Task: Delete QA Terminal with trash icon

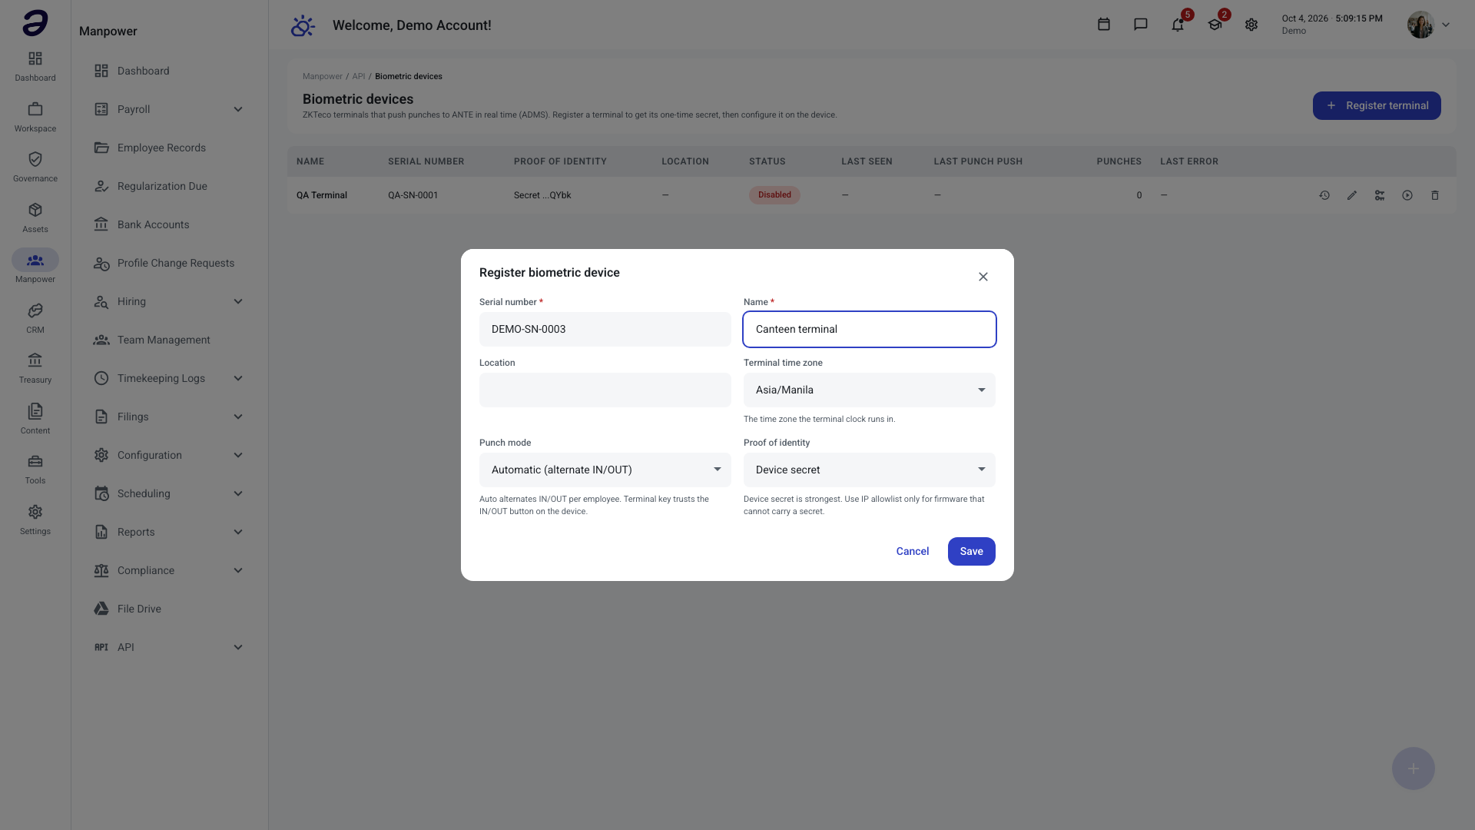Action: coord(1435,195)
